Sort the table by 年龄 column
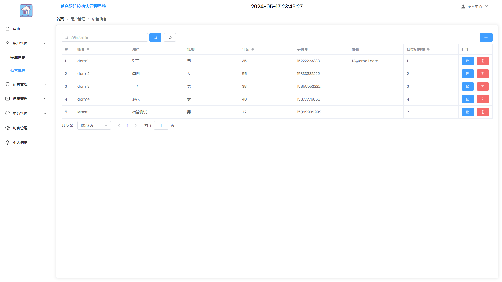Image resolution: width=502 pixels, height=282 pixels. click(253, 49)
